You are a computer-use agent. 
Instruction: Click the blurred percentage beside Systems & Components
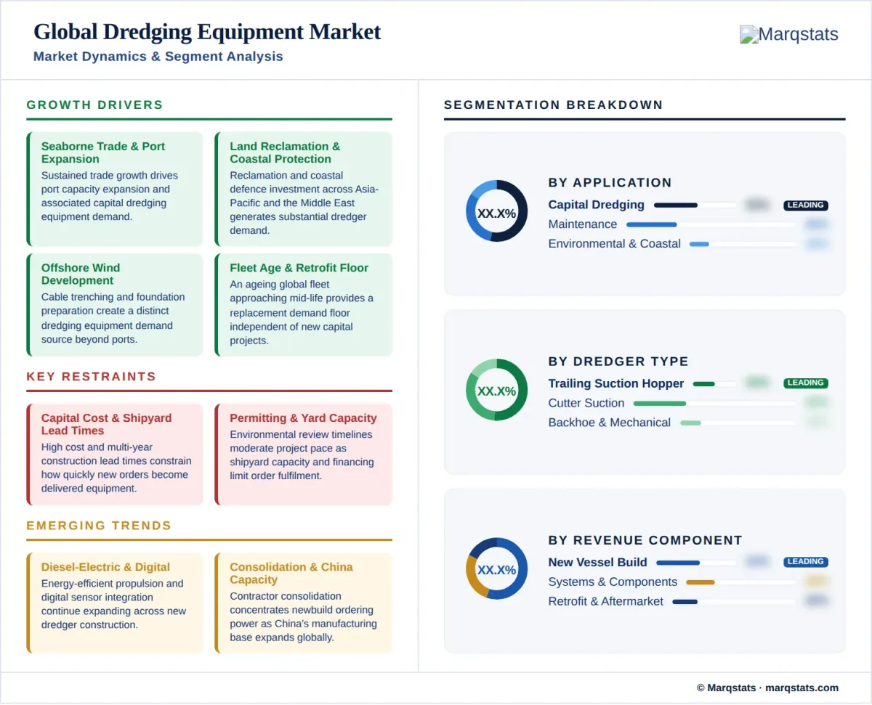pyautogui.click(x=817, y=582)
